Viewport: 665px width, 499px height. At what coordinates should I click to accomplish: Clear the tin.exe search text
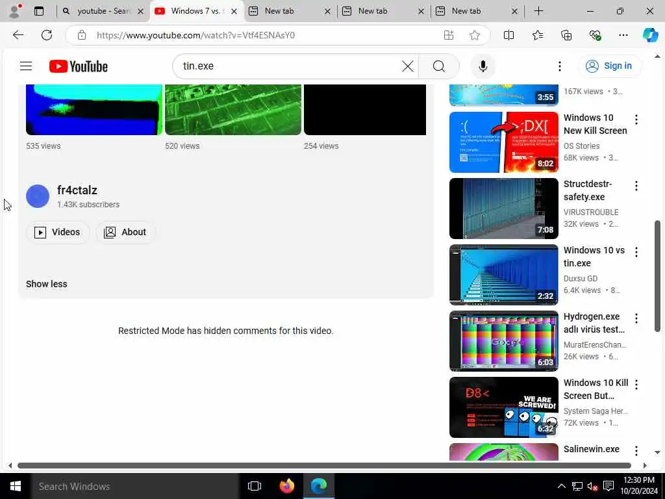408,66
